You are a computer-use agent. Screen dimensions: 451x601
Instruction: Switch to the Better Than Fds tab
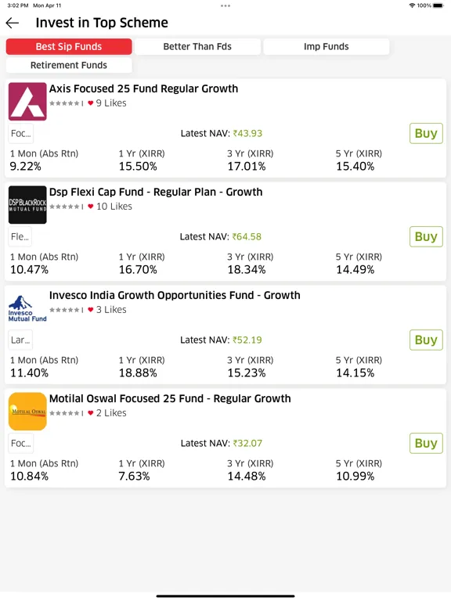(x=197, y=46)
